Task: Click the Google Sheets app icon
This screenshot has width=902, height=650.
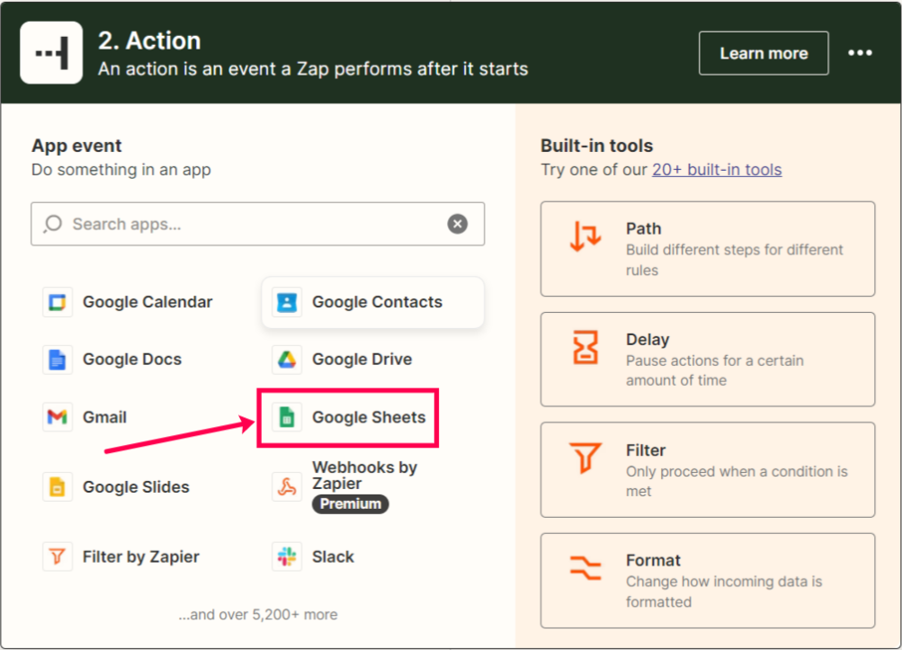Action: point(287,417)
